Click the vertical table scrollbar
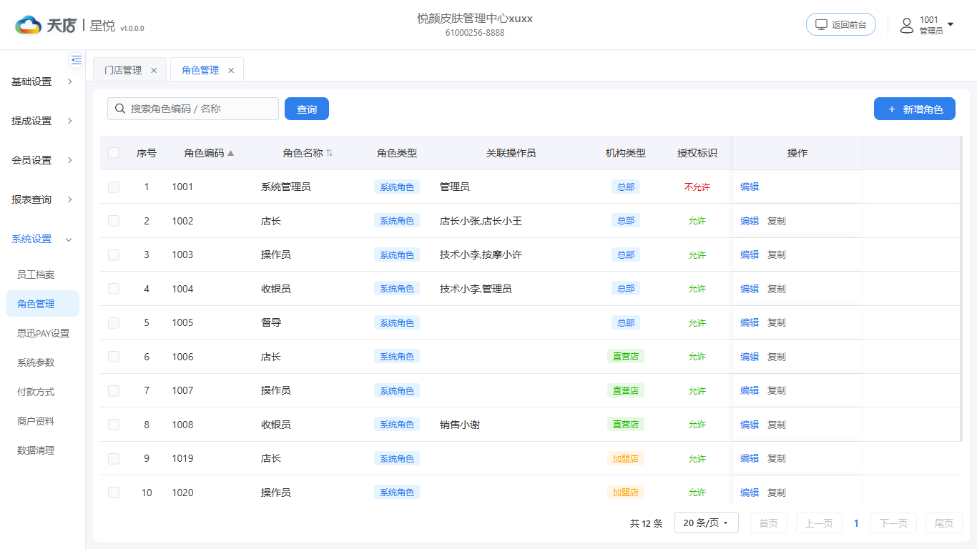This screenshot has width=977, height=549. coord(961,289)
